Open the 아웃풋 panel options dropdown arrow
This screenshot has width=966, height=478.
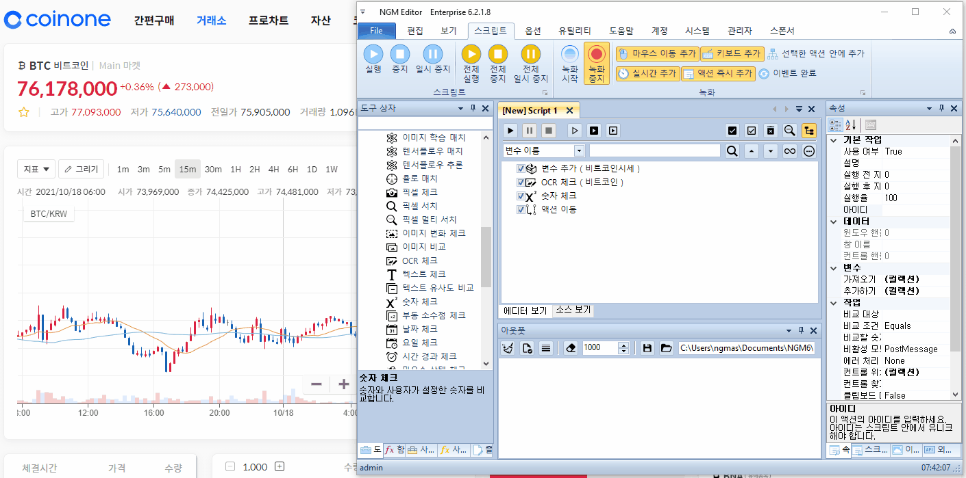pos(788,330)
